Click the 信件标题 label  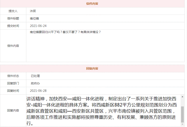point(13,18)
